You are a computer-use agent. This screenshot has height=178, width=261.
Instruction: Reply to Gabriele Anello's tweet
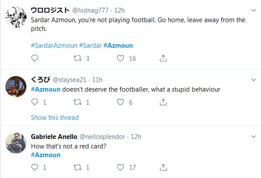[x=35, y=167]
